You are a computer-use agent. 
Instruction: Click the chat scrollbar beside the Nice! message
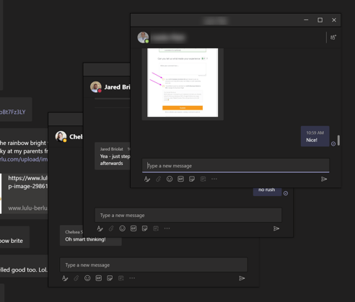(x=338, y=141)
